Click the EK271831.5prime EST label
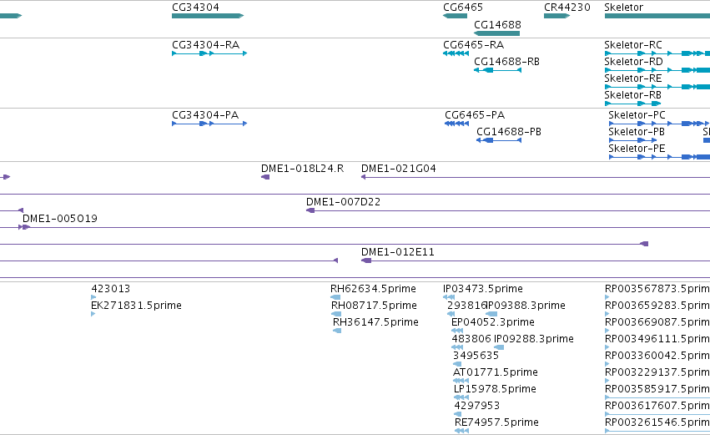The height and width of the screenshot is (435, 710). click(136, 306)
